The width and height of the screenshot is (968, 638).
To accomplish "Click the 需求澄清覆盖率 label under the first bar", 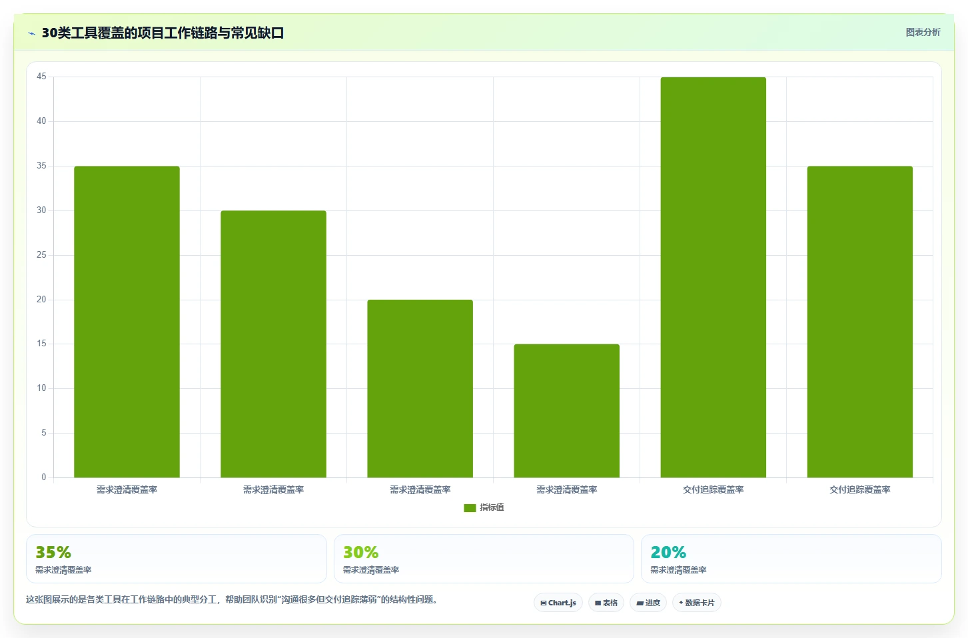I will [x=127, y=489].
